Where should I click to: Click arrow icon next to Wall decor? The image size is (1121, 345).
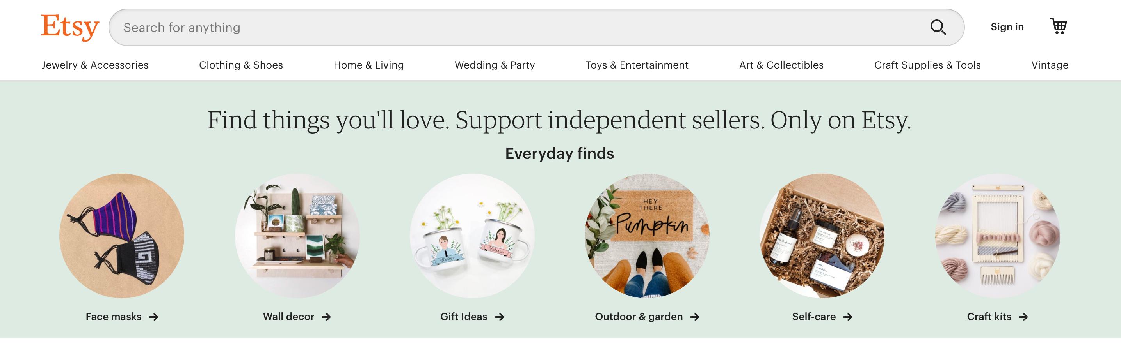coord(326,317)
